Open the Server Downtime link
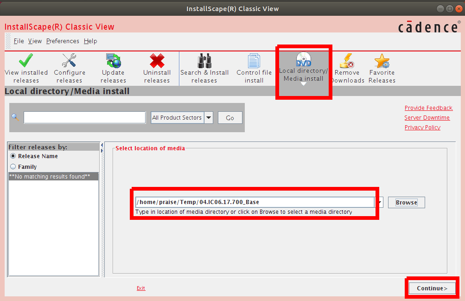The height and width of the screenshot is (301, 465). tap(427, 118)
